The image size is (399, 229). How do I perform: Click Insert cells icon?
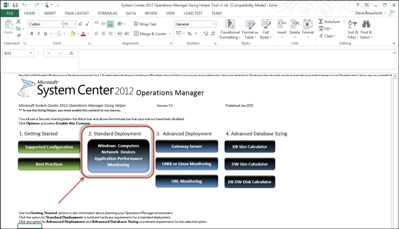tap(281, 24)
